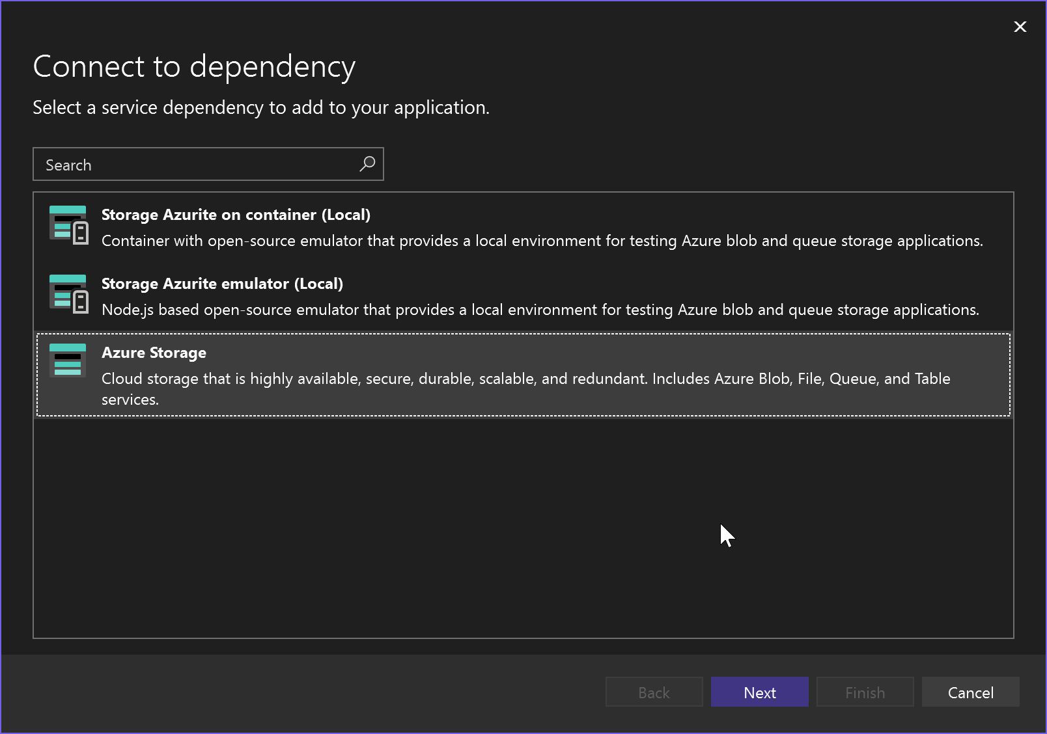This screenshot has width=1047, height=734.
Task: Click the Azure Storage service icon
Action: [x=68, y=360]
